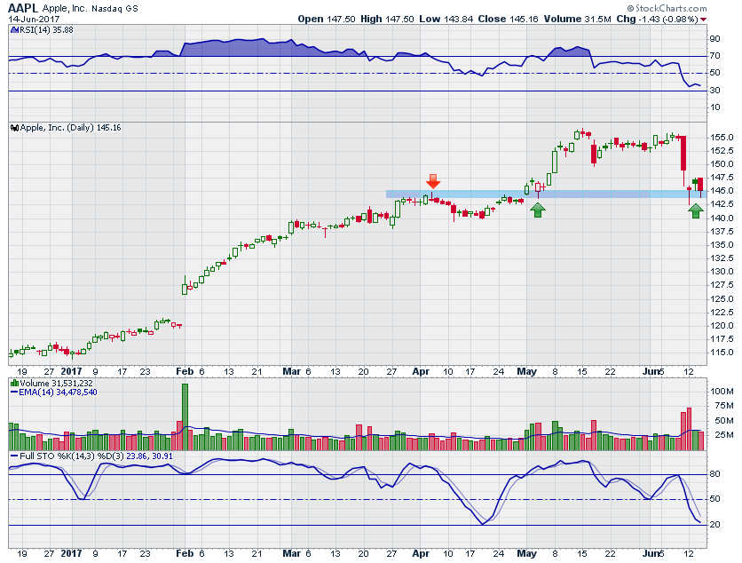Click the Mar label under the price panel
Screen dimensions: 742x563
point(291,372)
